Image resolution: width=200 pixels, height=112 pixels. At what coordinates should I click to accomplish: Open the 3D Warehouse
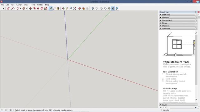[80, 8]
